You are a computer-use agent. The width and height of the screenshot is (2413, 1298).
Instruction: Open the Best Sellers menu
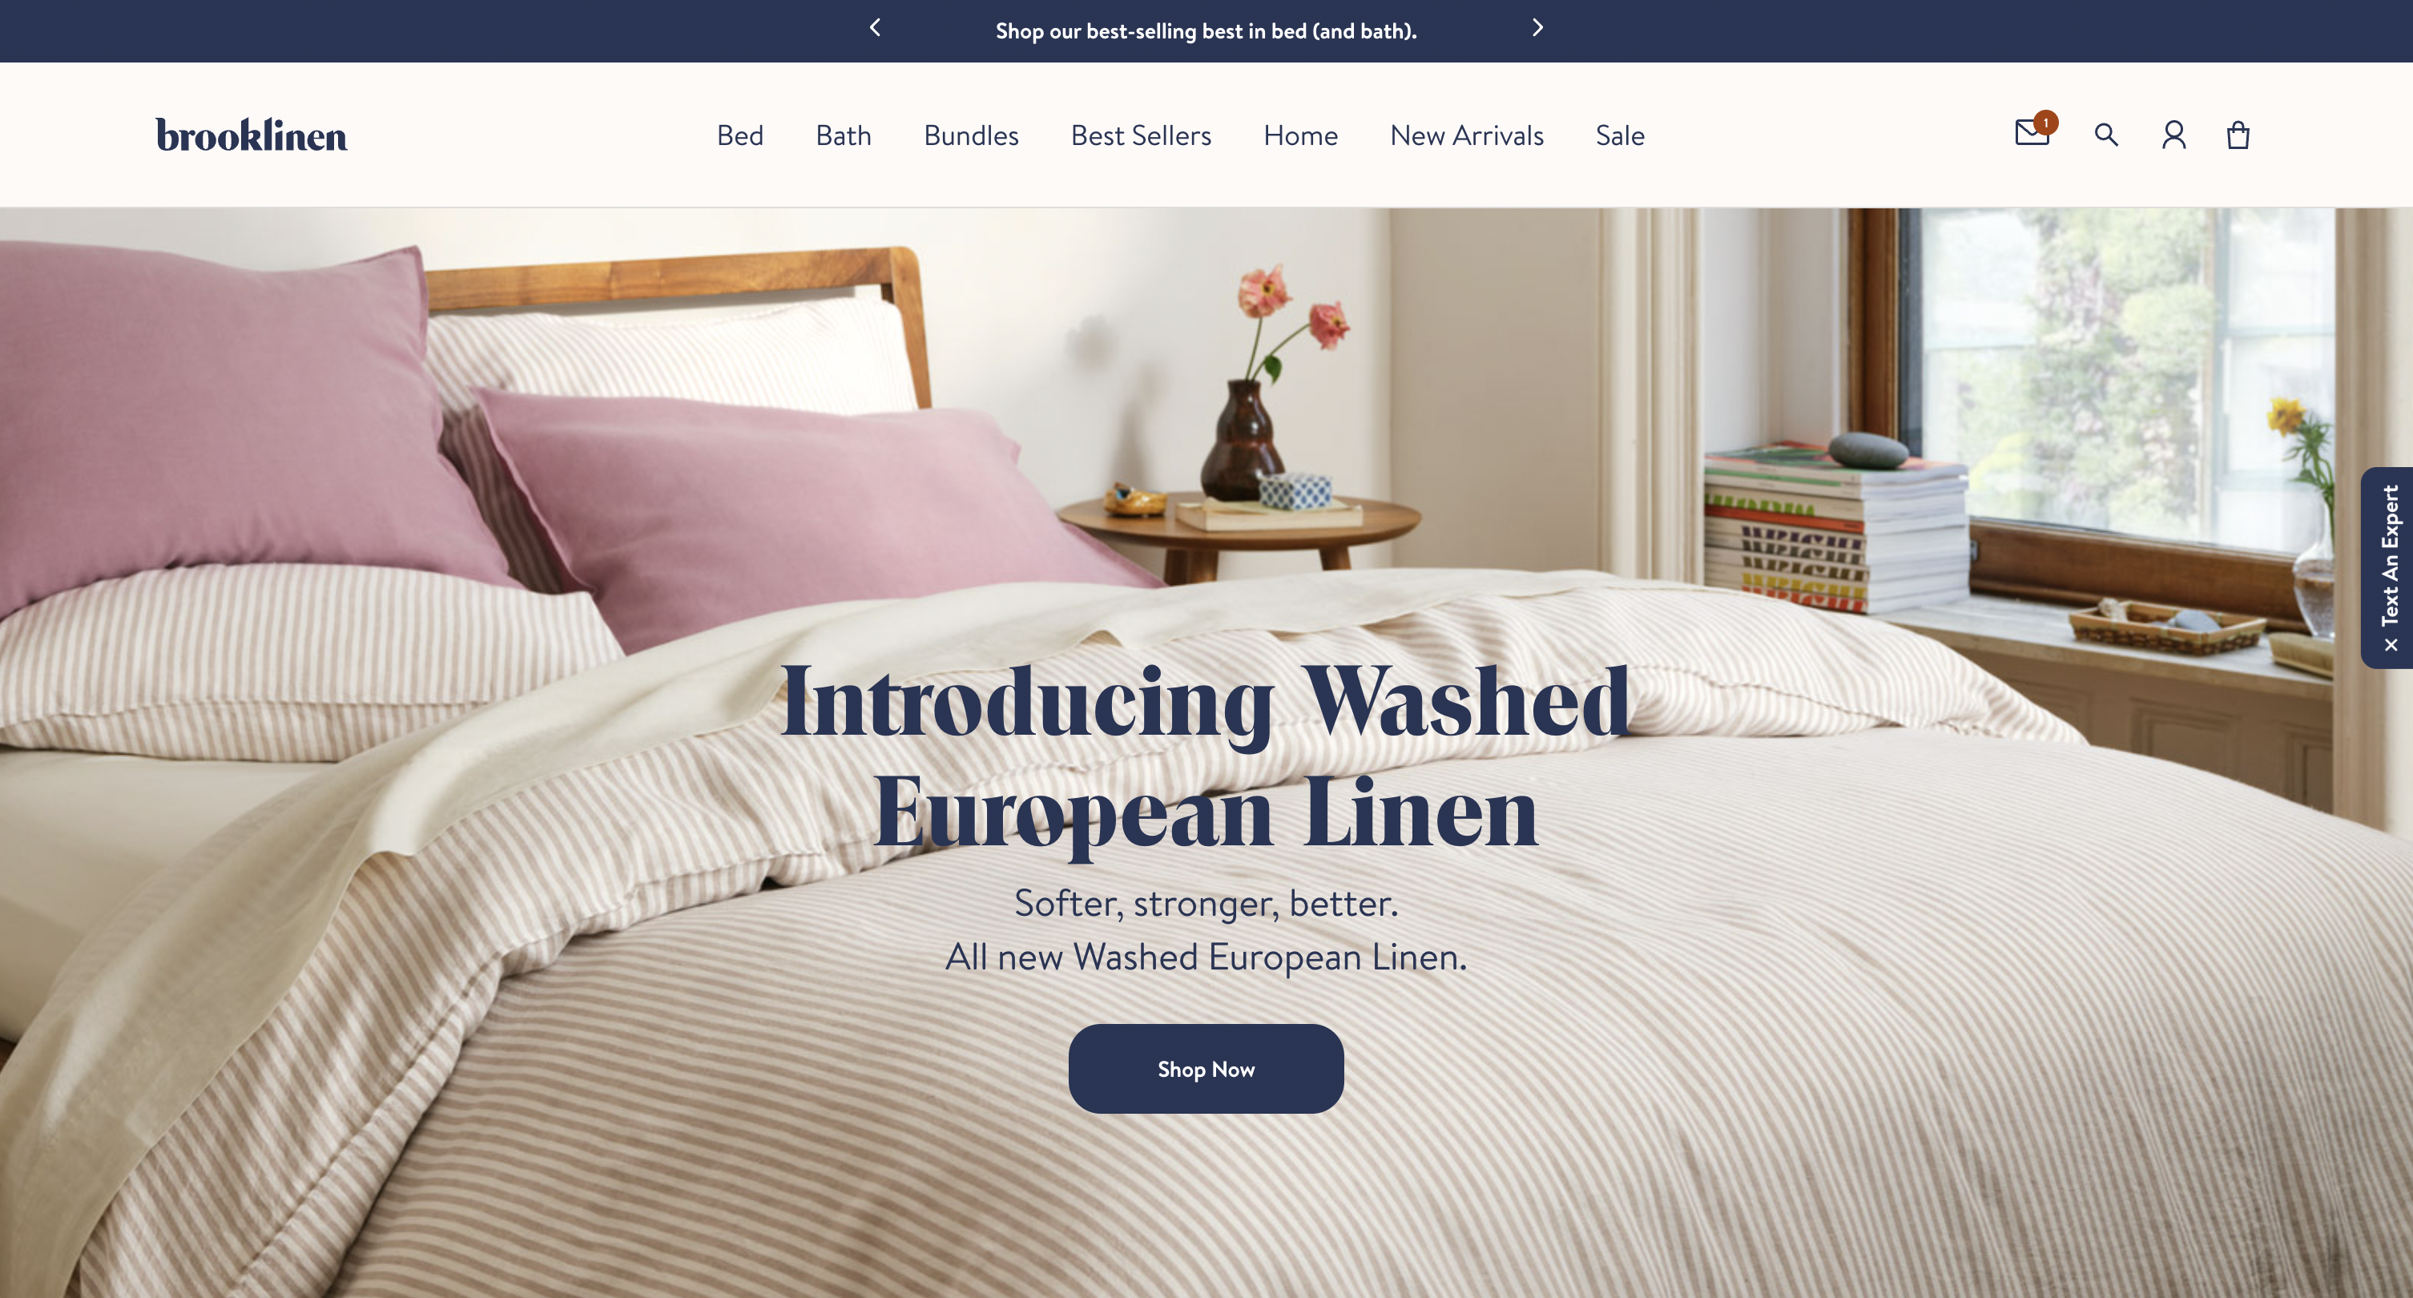[1141, 136]
